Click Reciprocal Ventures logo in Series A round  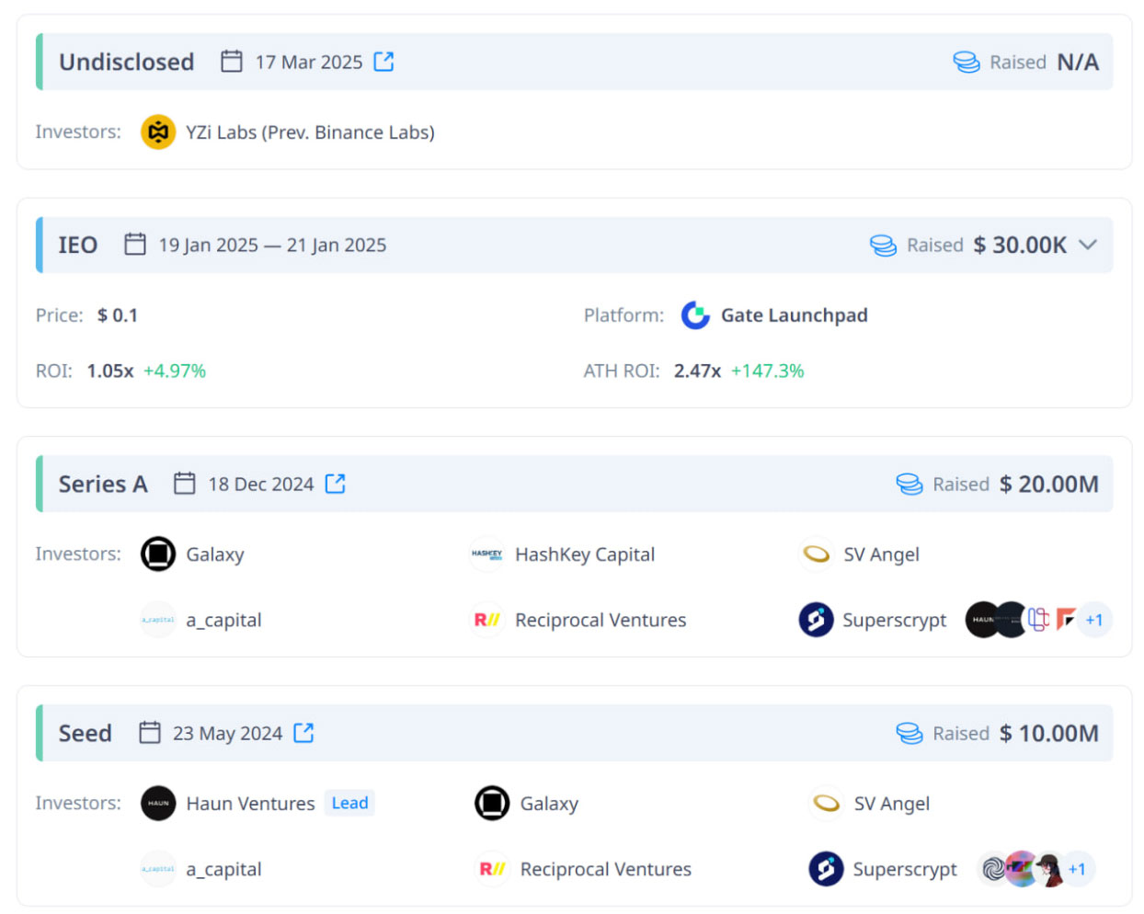(x=486, y=620)
